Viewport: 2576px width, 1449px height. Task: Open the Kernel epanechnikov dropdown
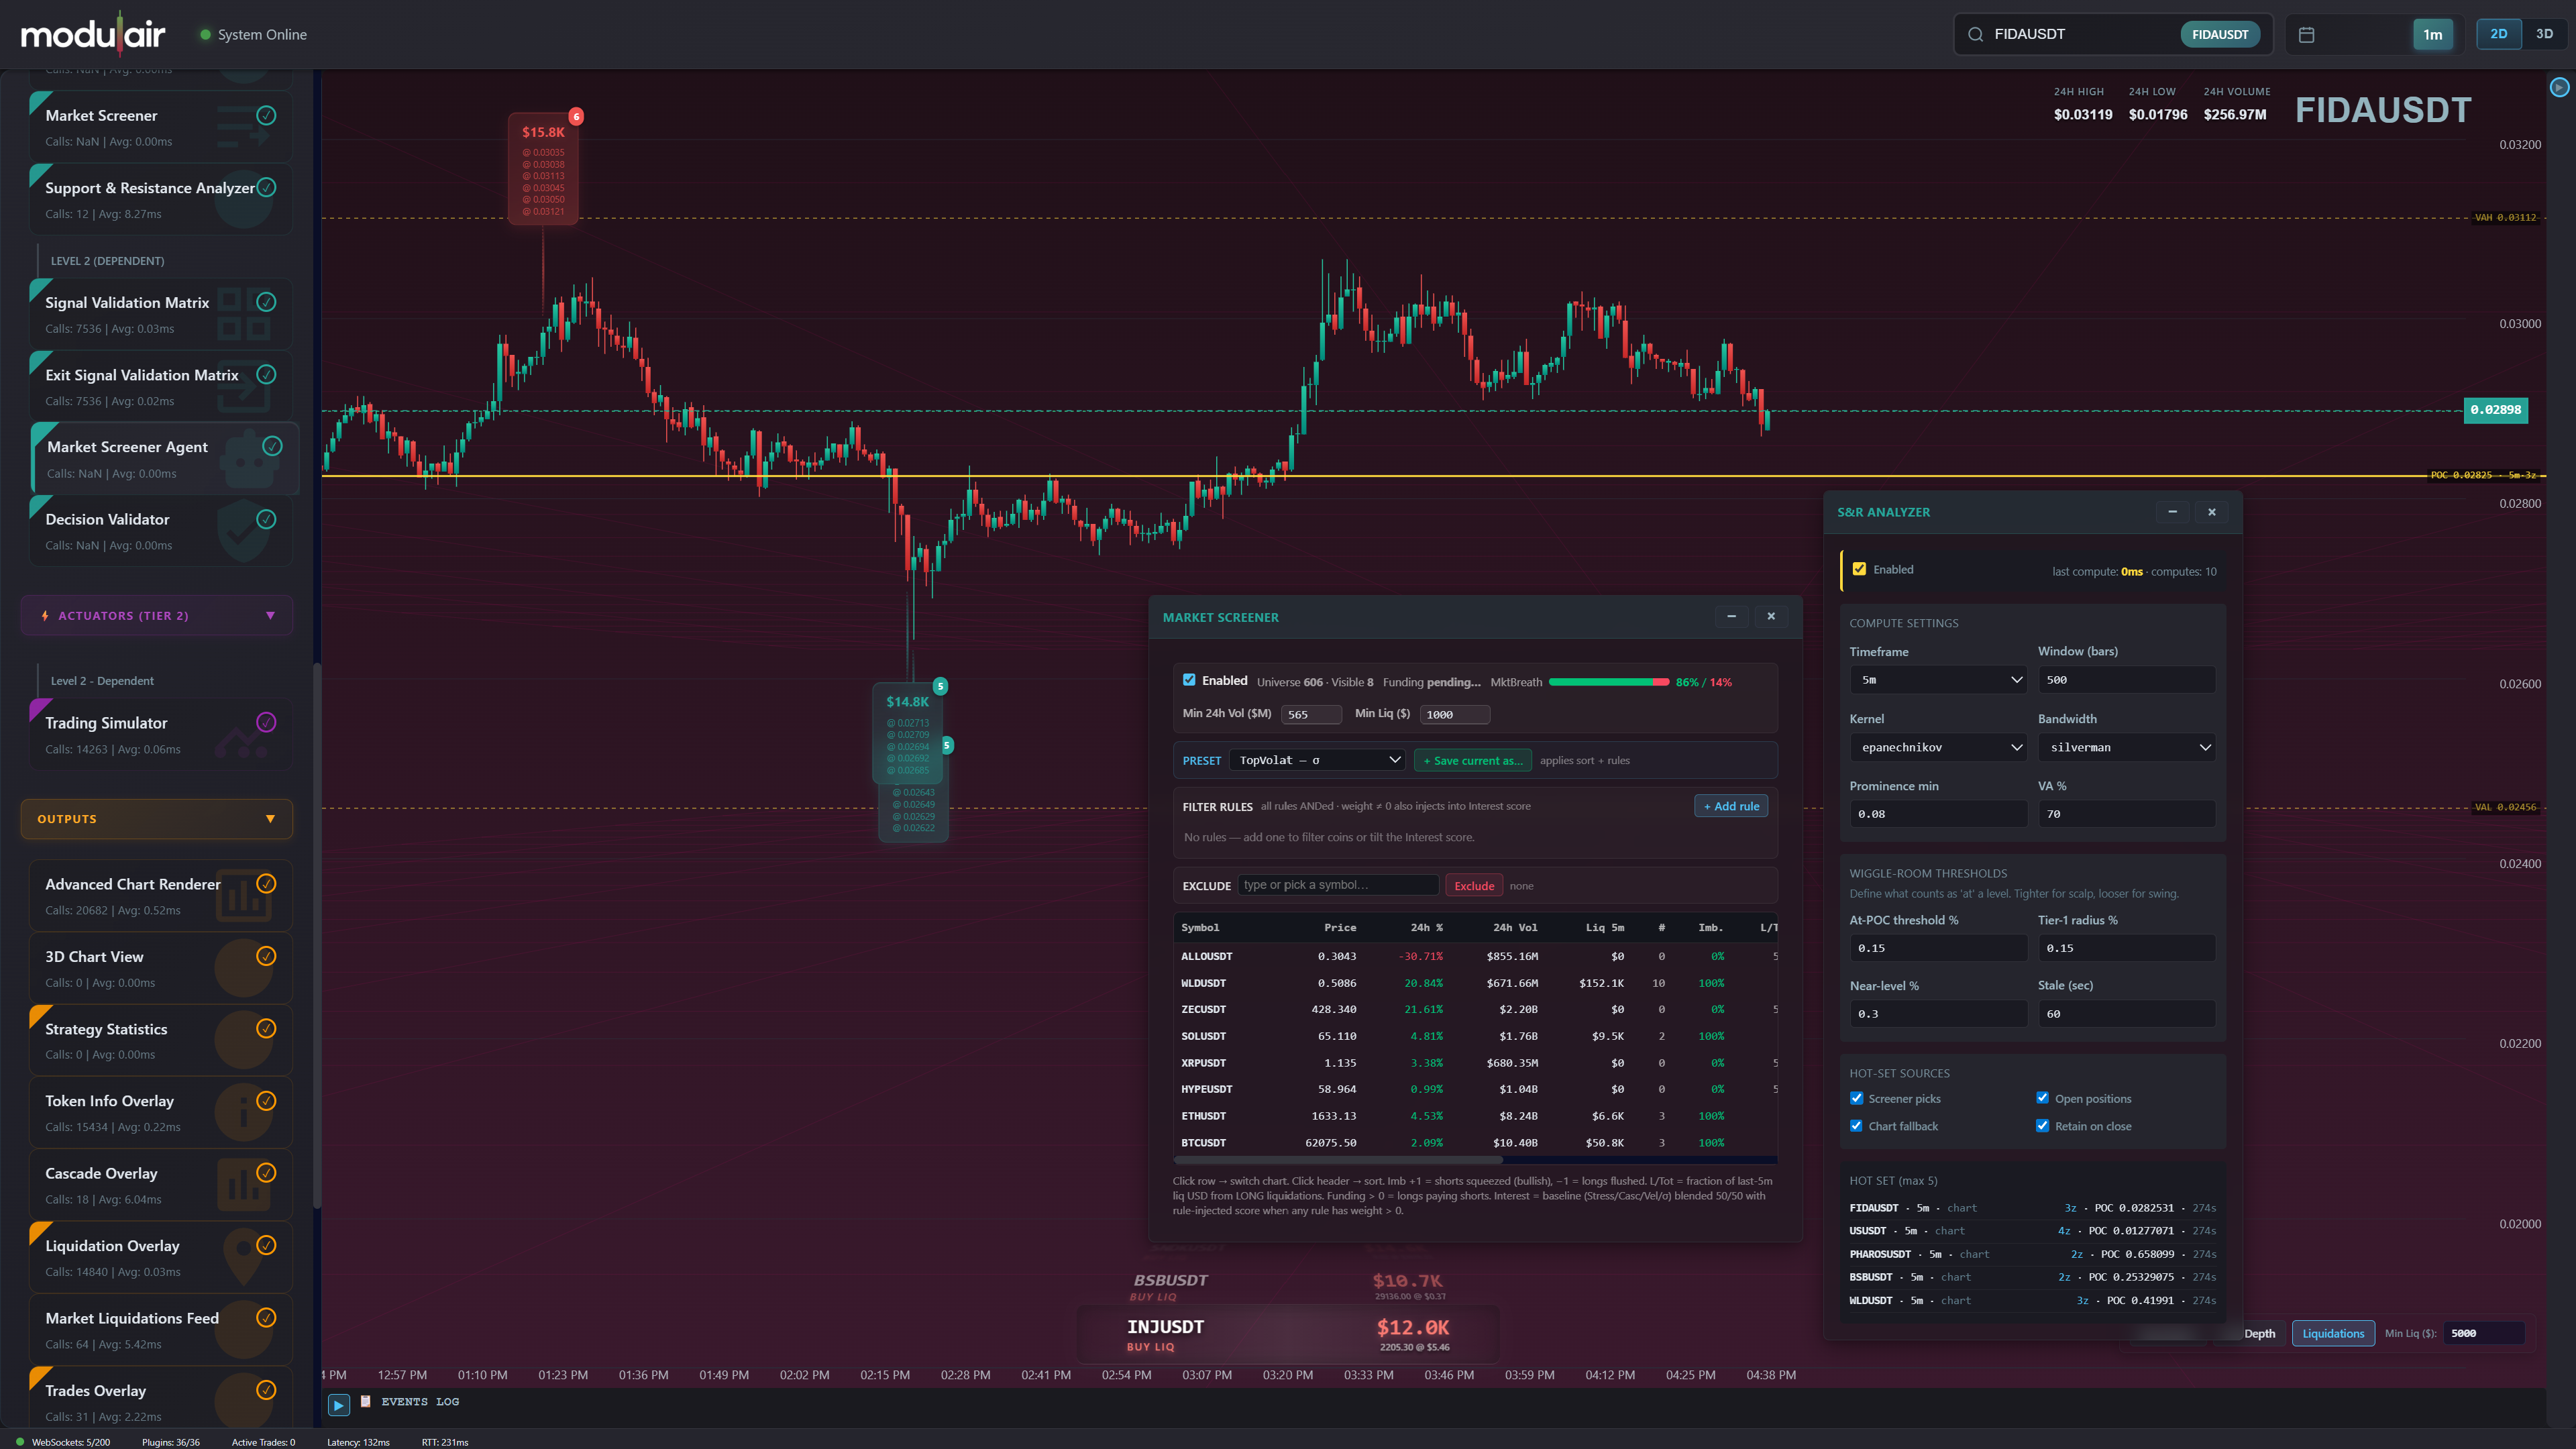click(1938, 747)
